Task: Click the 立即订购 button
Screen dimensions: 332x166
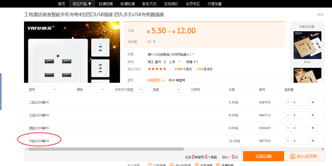Action: click(263, 156)
